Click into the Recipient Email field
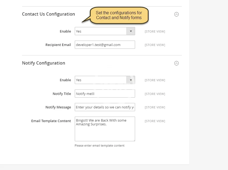This screenshot has height=170, width=228. tap(105, 45)
